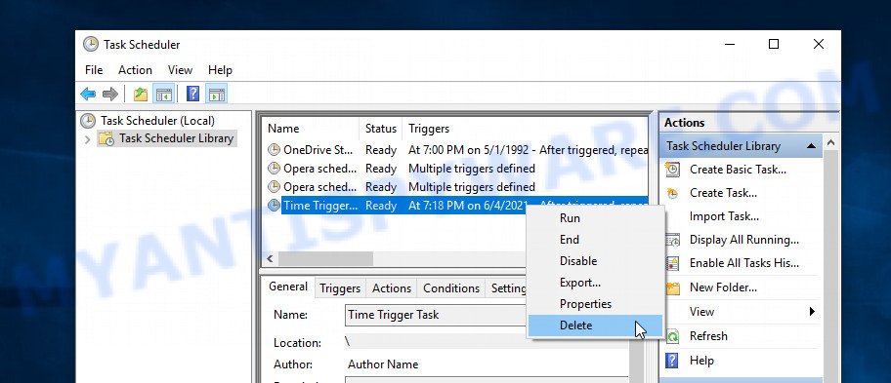Click the Enable All Tasks History icon
This screenshot has height=383, width=891.
[x=673, y=263]
